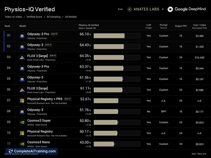The image size is (211, 158).
Task: Click the BPP prompt source cell
Action: pos(164,111)
